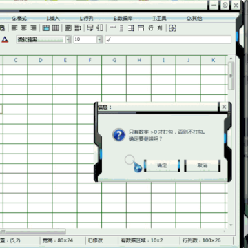Click the 列 toolbar icon
The height and width of the screenshot is (248, 248).
(x=160, y=28)
